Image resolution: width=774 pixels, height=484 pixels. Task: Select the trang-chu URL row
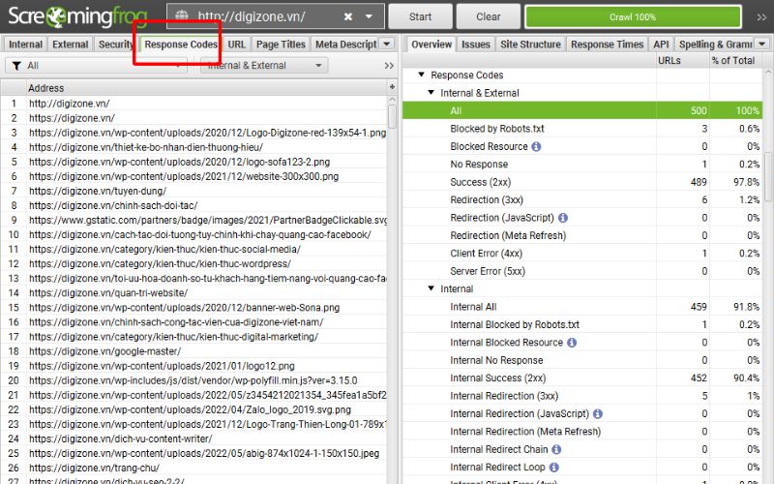193,468
